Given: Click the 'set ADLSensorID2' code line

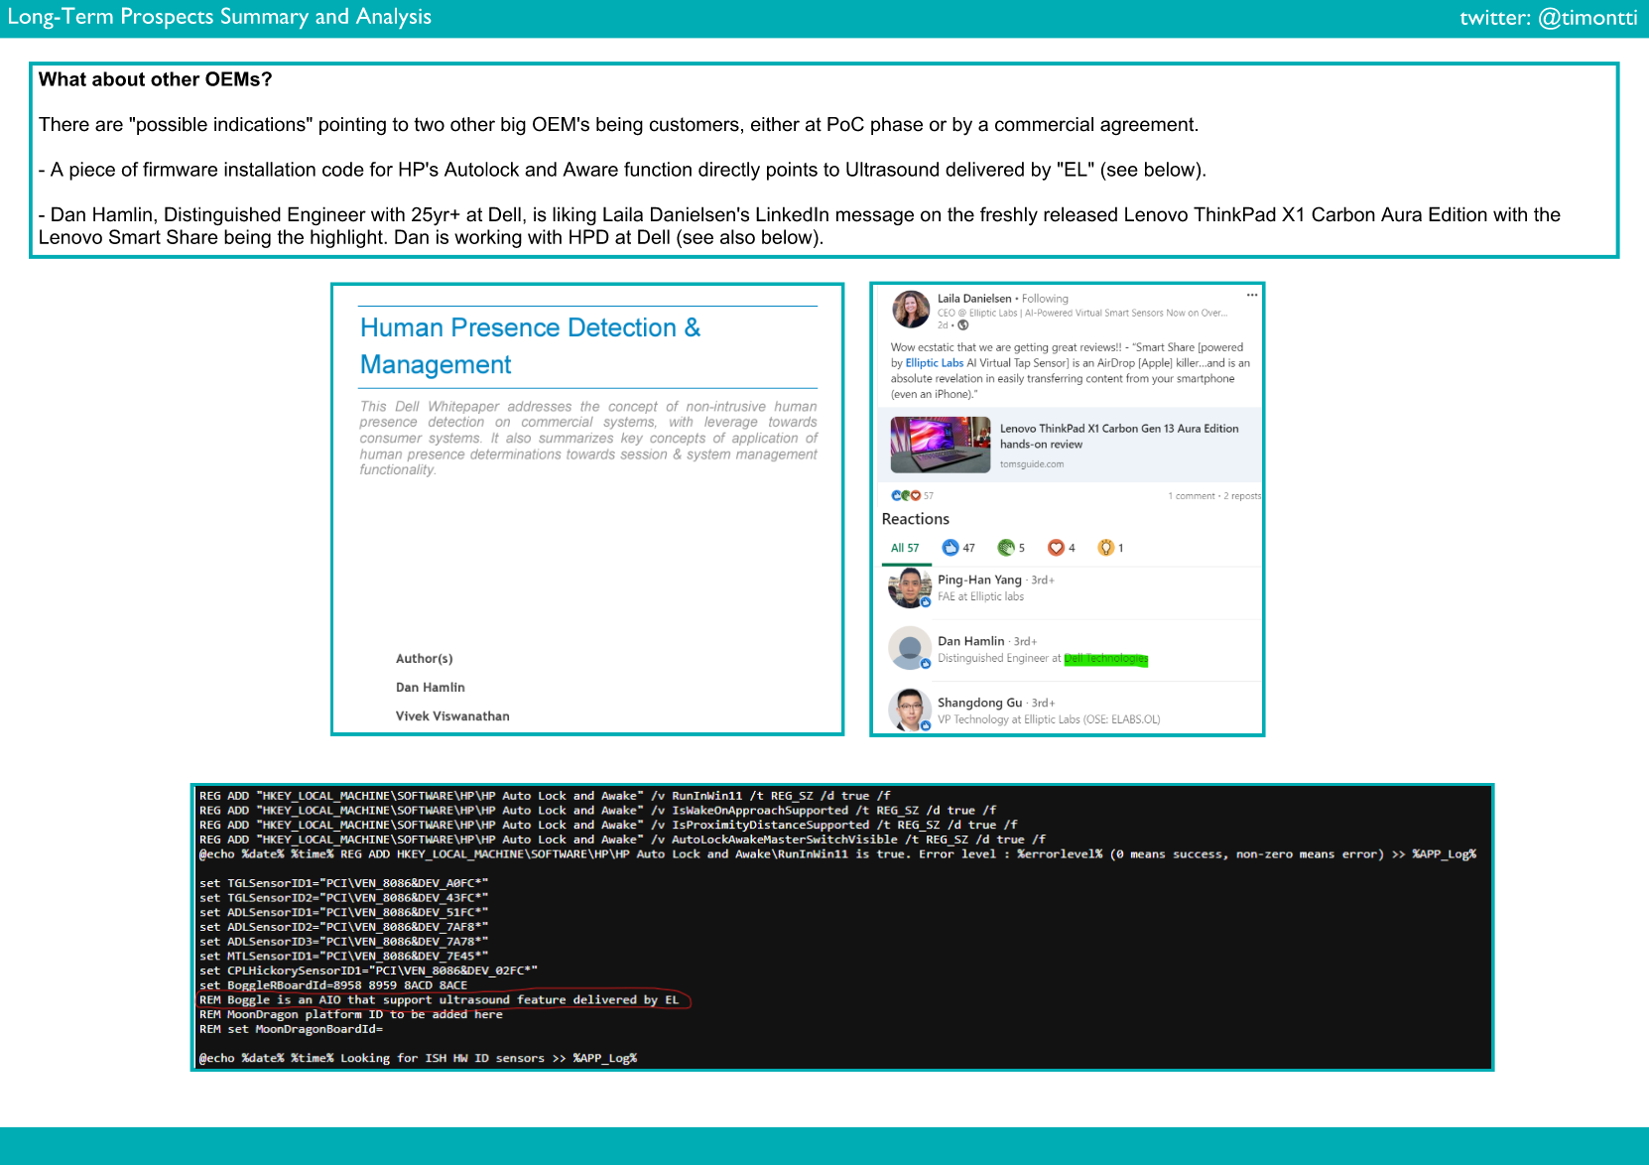Looking at the screenshot, I should tap(343, 927).
